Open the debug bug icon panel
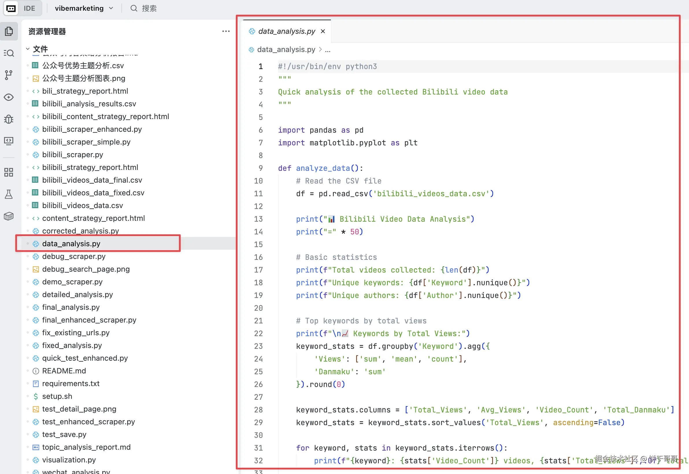 tap(9, 119)
